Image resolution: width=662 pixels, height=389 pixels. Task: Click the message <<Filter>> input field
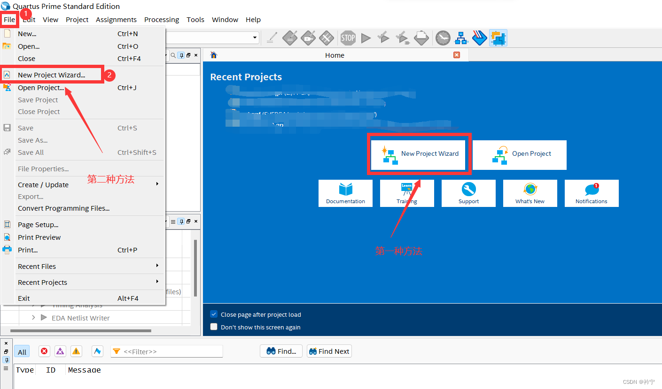click(x=167, y=351)
